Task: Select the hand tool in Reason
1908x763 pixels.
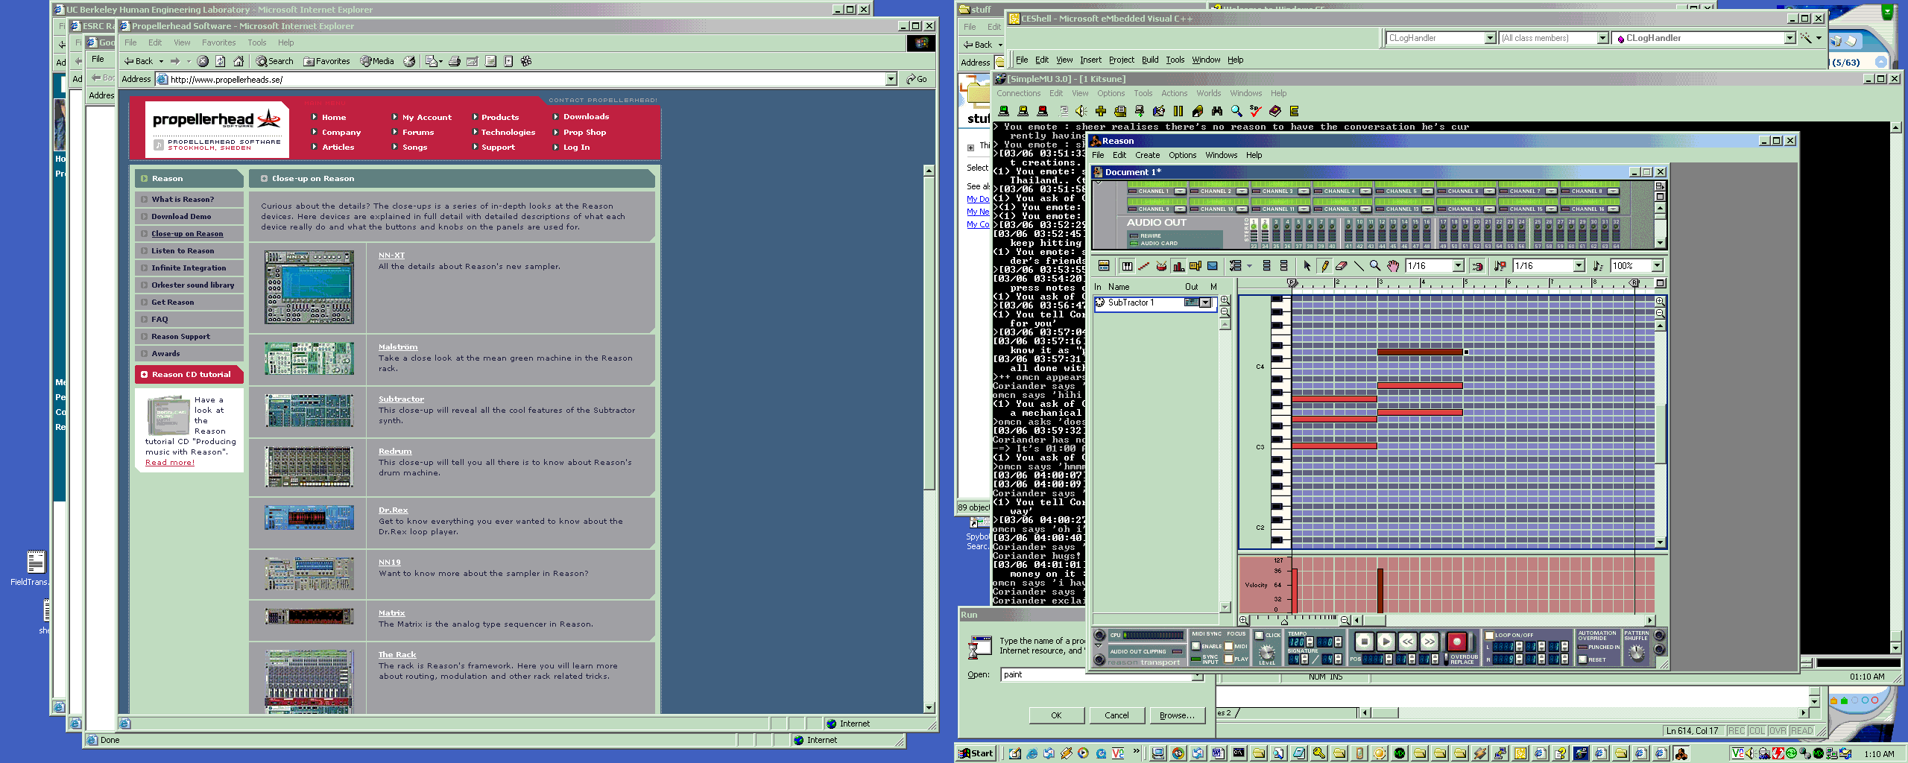Action: (1393, 265)
